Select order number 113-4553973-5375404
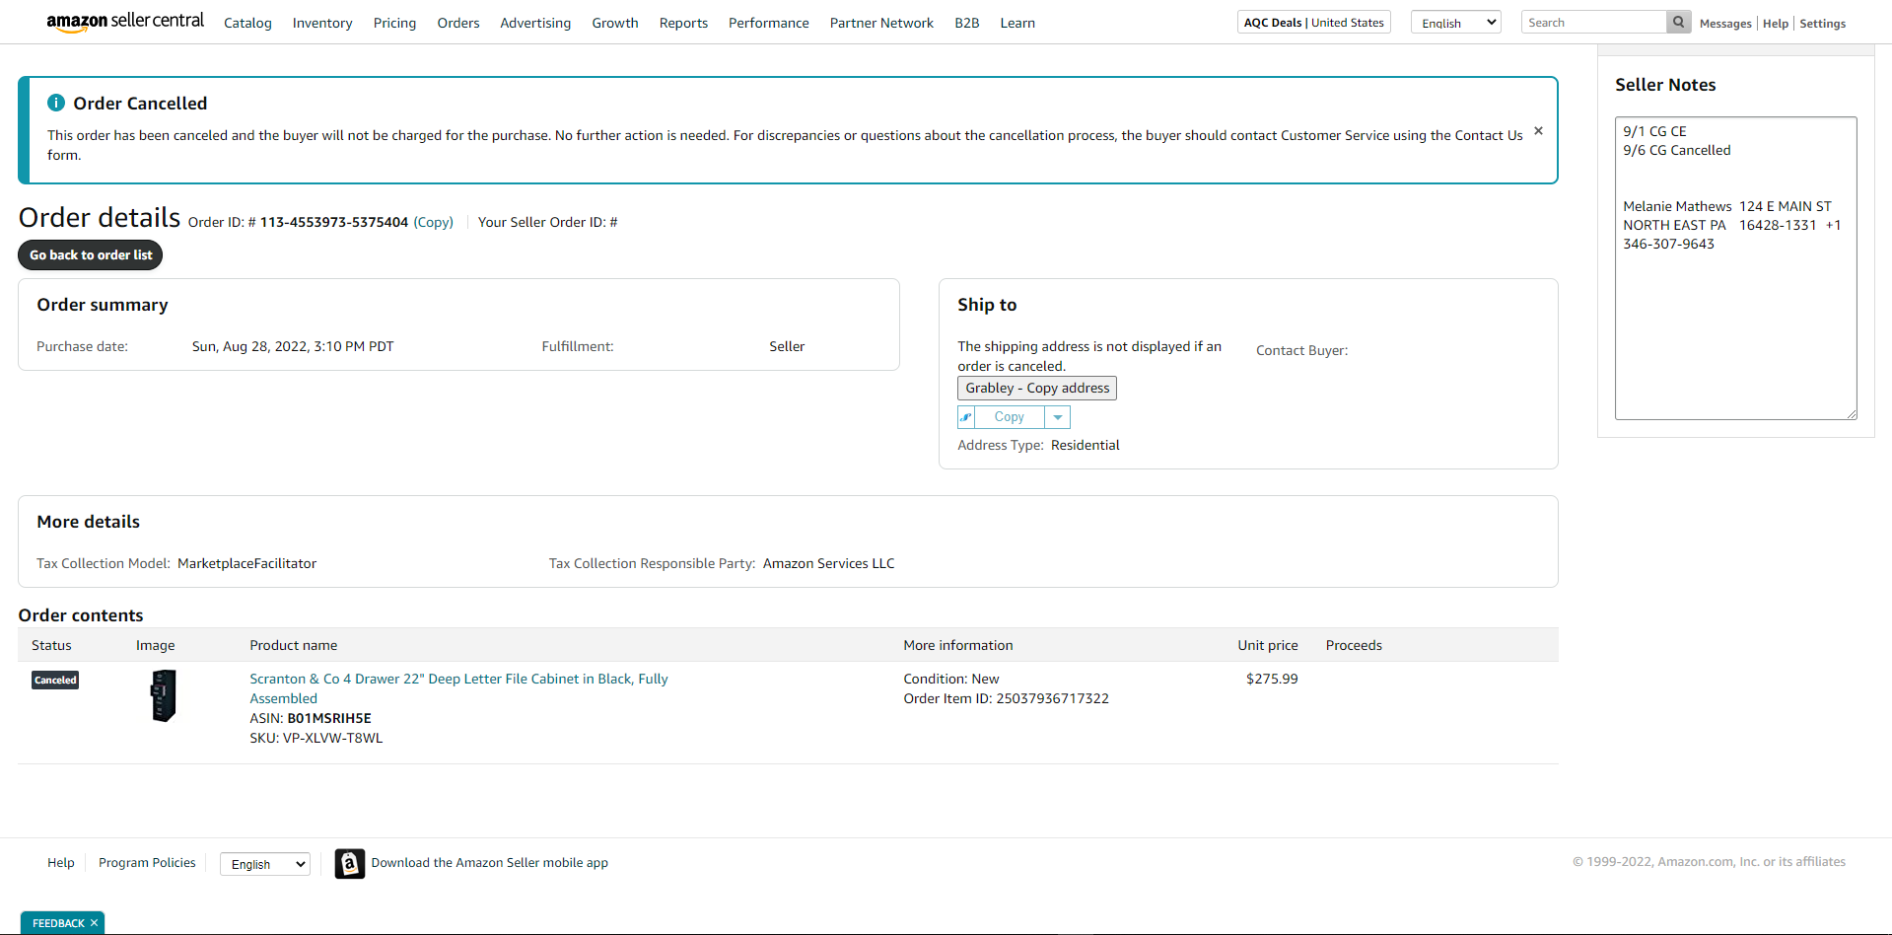 point(334,222)
